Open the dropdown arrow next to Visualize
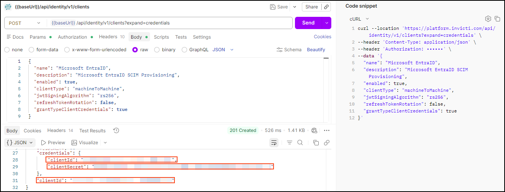Image resolution: width=505 pixels, height=192 pixels. [x=105, y=143]
